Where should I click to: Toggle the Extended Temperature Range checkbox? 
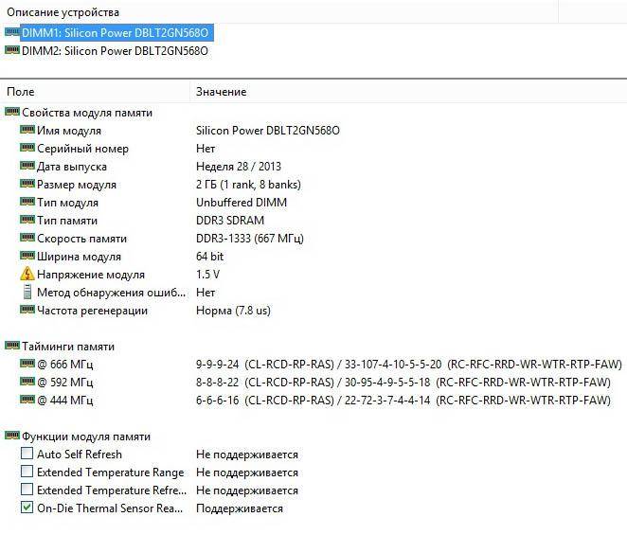point(27,473)
